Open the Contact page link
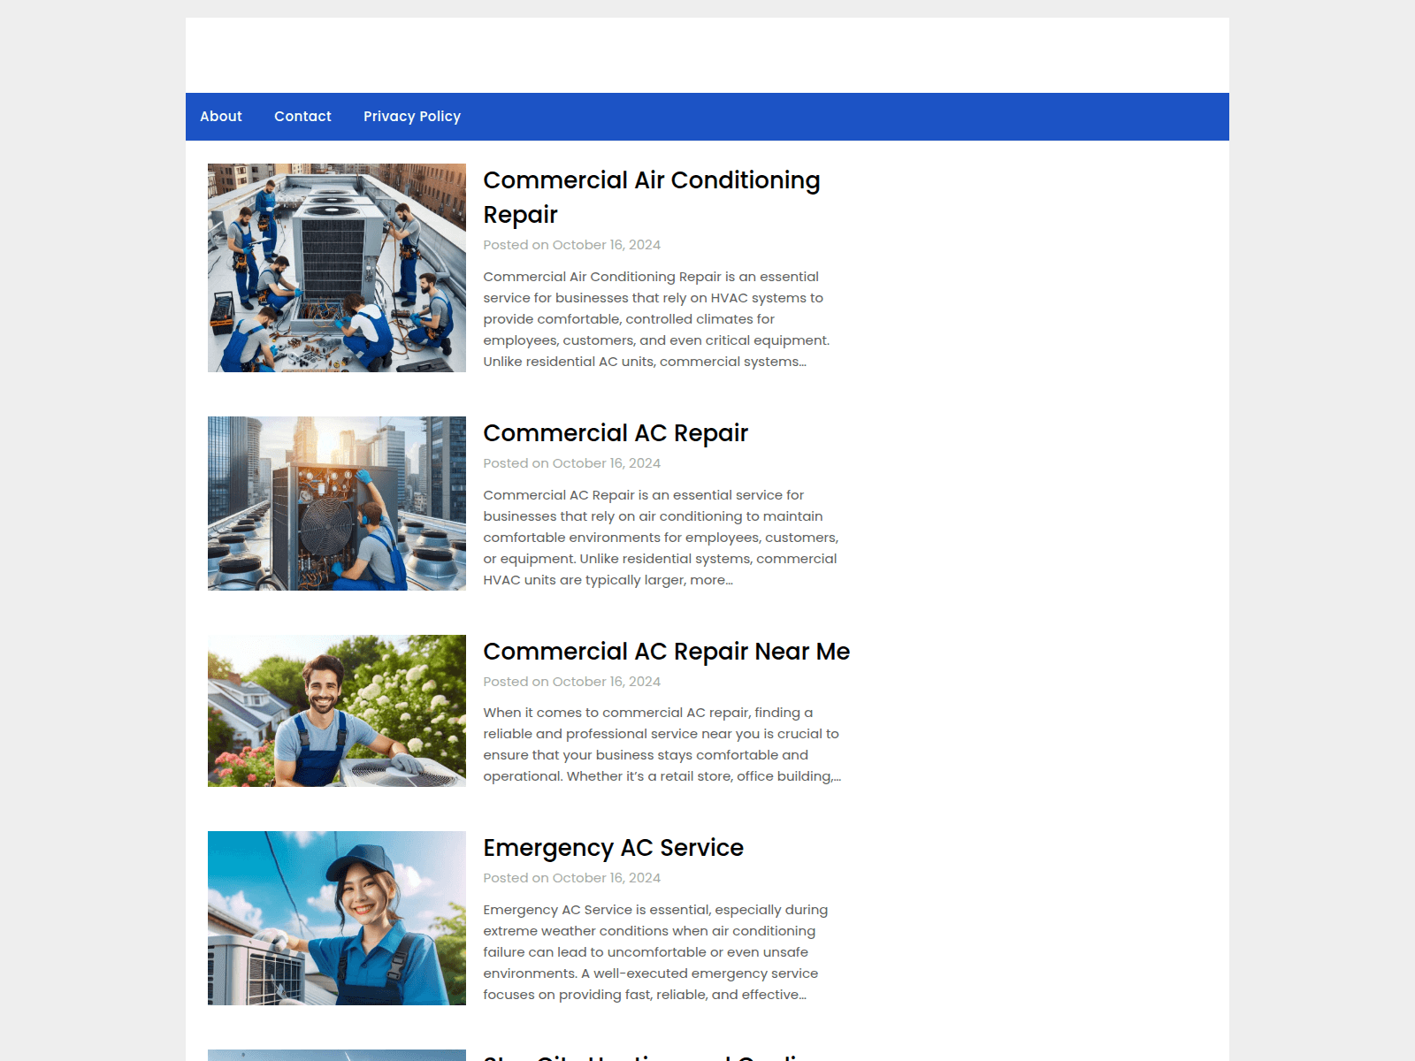The height and width of the screenshot is (1061, 1415). 302,117
